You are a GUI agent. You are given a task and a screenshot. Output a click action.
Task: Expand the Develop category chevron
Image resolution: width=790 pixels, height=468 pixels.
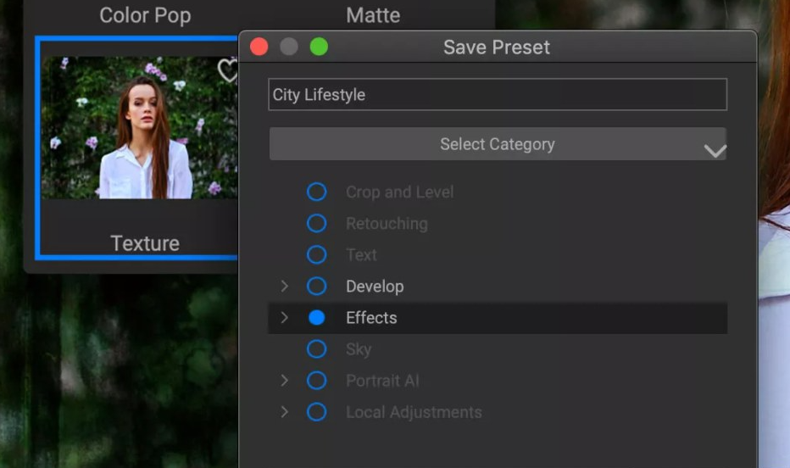pyautogui.click(x=284, y=286)
